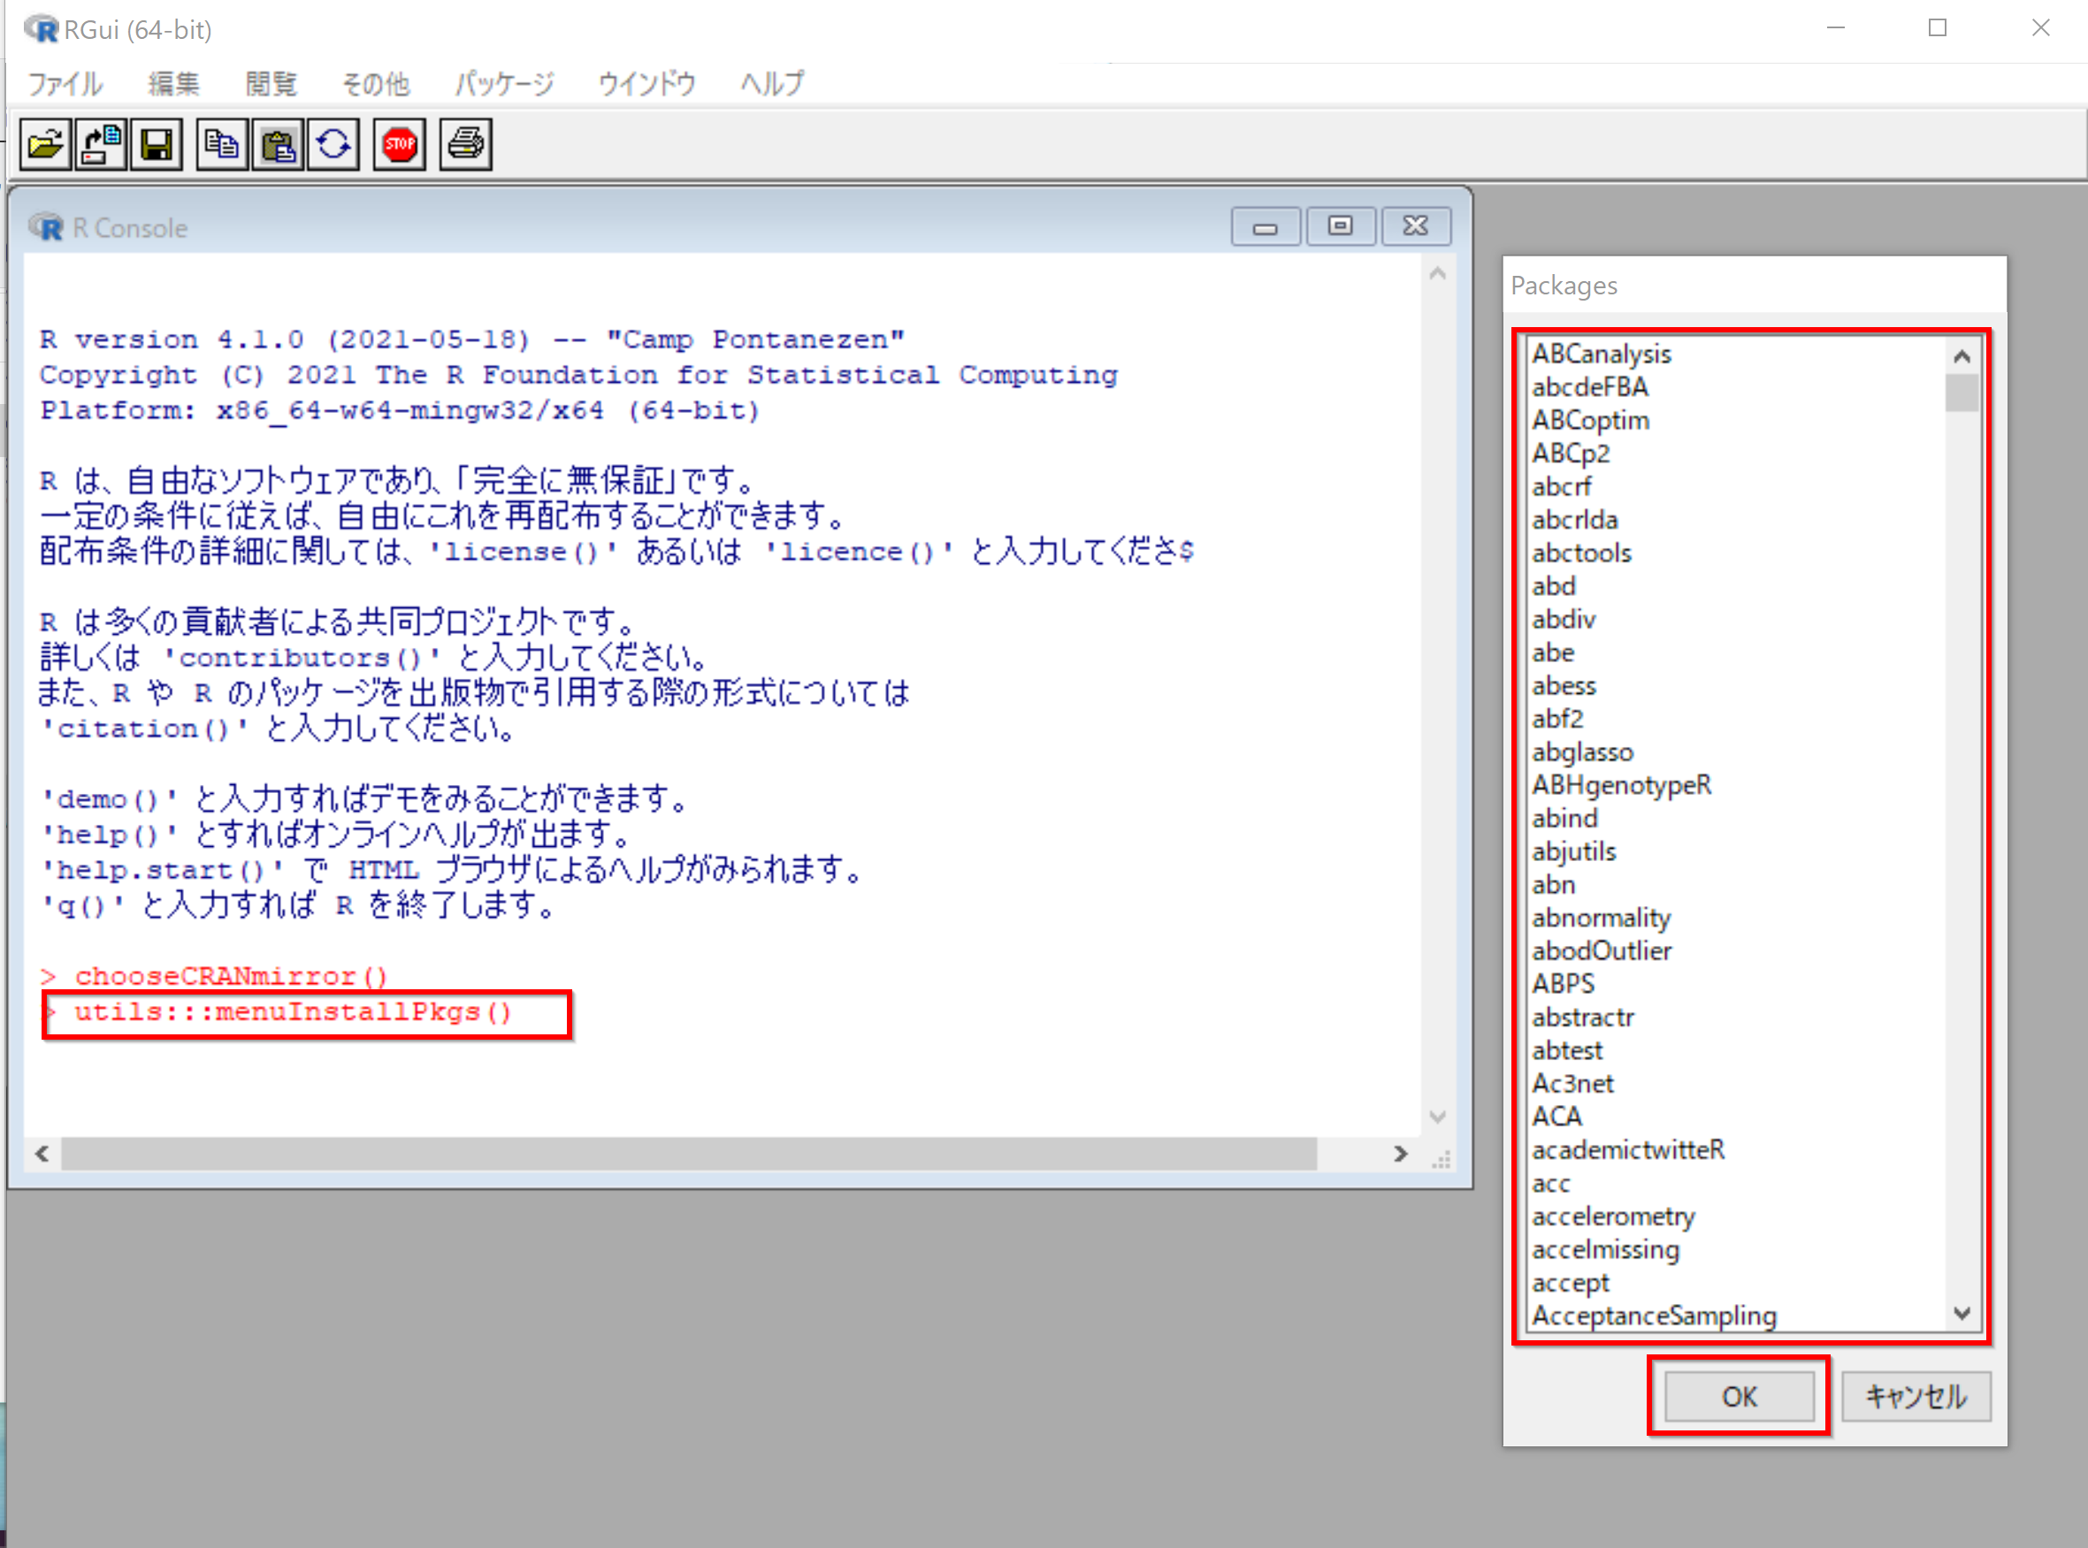Select abjutils package
The image size is (2088, 1548).
[1736, 851]
